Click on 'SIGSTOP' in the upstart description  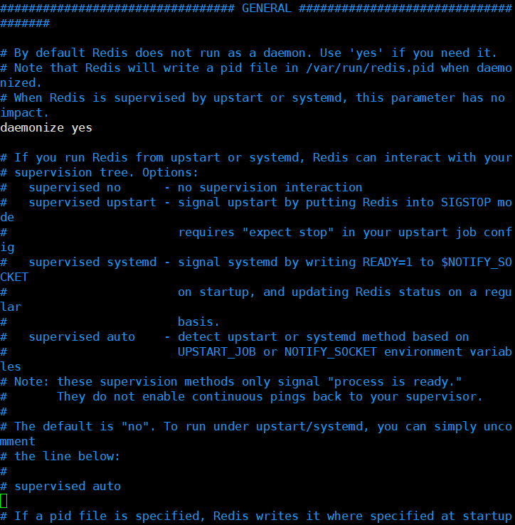point(466,203)
